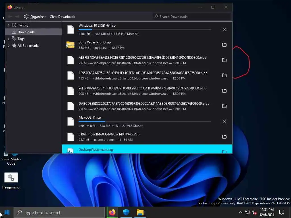Show 96F6F0929AA3 blob file in folder
The image size is (291, 218).
pyautogui.click(x=225, y=91)
